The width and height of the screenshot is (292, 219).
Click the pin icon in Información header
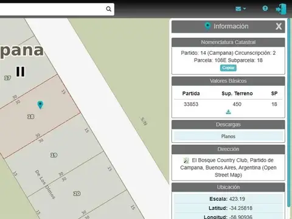(207, 26)
